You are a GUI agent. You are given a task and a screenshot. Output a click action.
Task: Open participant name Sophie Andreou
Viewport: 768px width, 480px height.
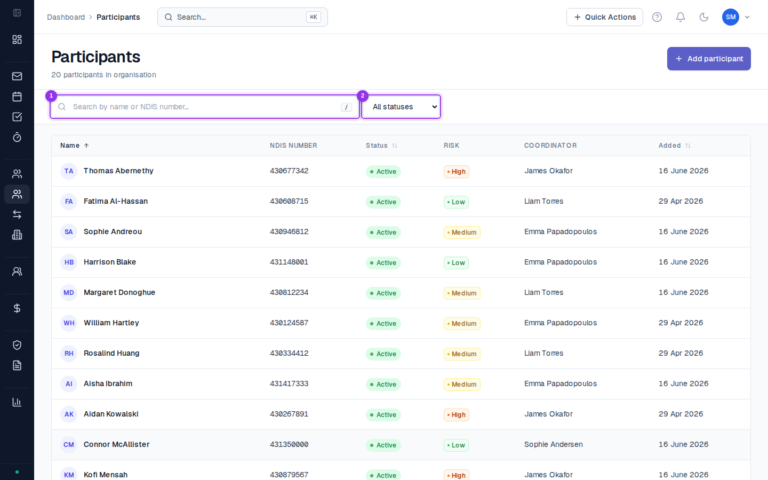113,231
